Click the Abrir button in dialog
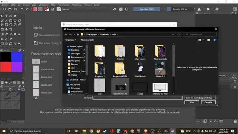Viewport: 238px width, 134px height. (x=192, y=102)
